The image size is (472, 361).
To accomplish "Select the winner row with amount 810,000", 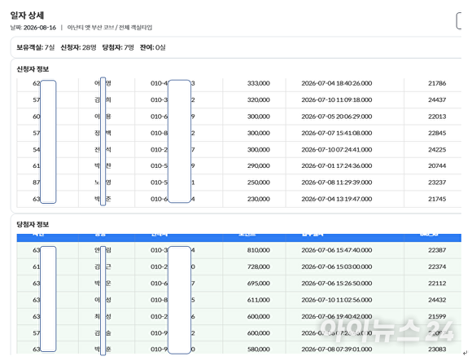I will tap(239, 250).
